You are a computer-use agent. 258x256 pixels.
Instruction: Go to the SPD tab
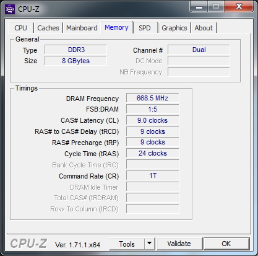point(145,28)
